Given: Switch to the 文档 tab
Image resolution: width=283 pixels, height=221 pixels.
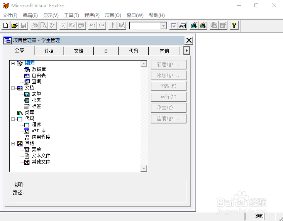Looking at the screenshot, I should [x=79, y=51].
